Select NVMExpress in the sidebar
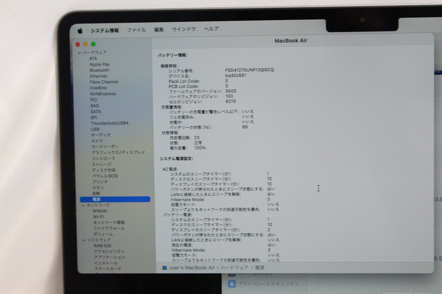Image resolution: width=442 pixels, height=294 pixels. coord(103,94)
